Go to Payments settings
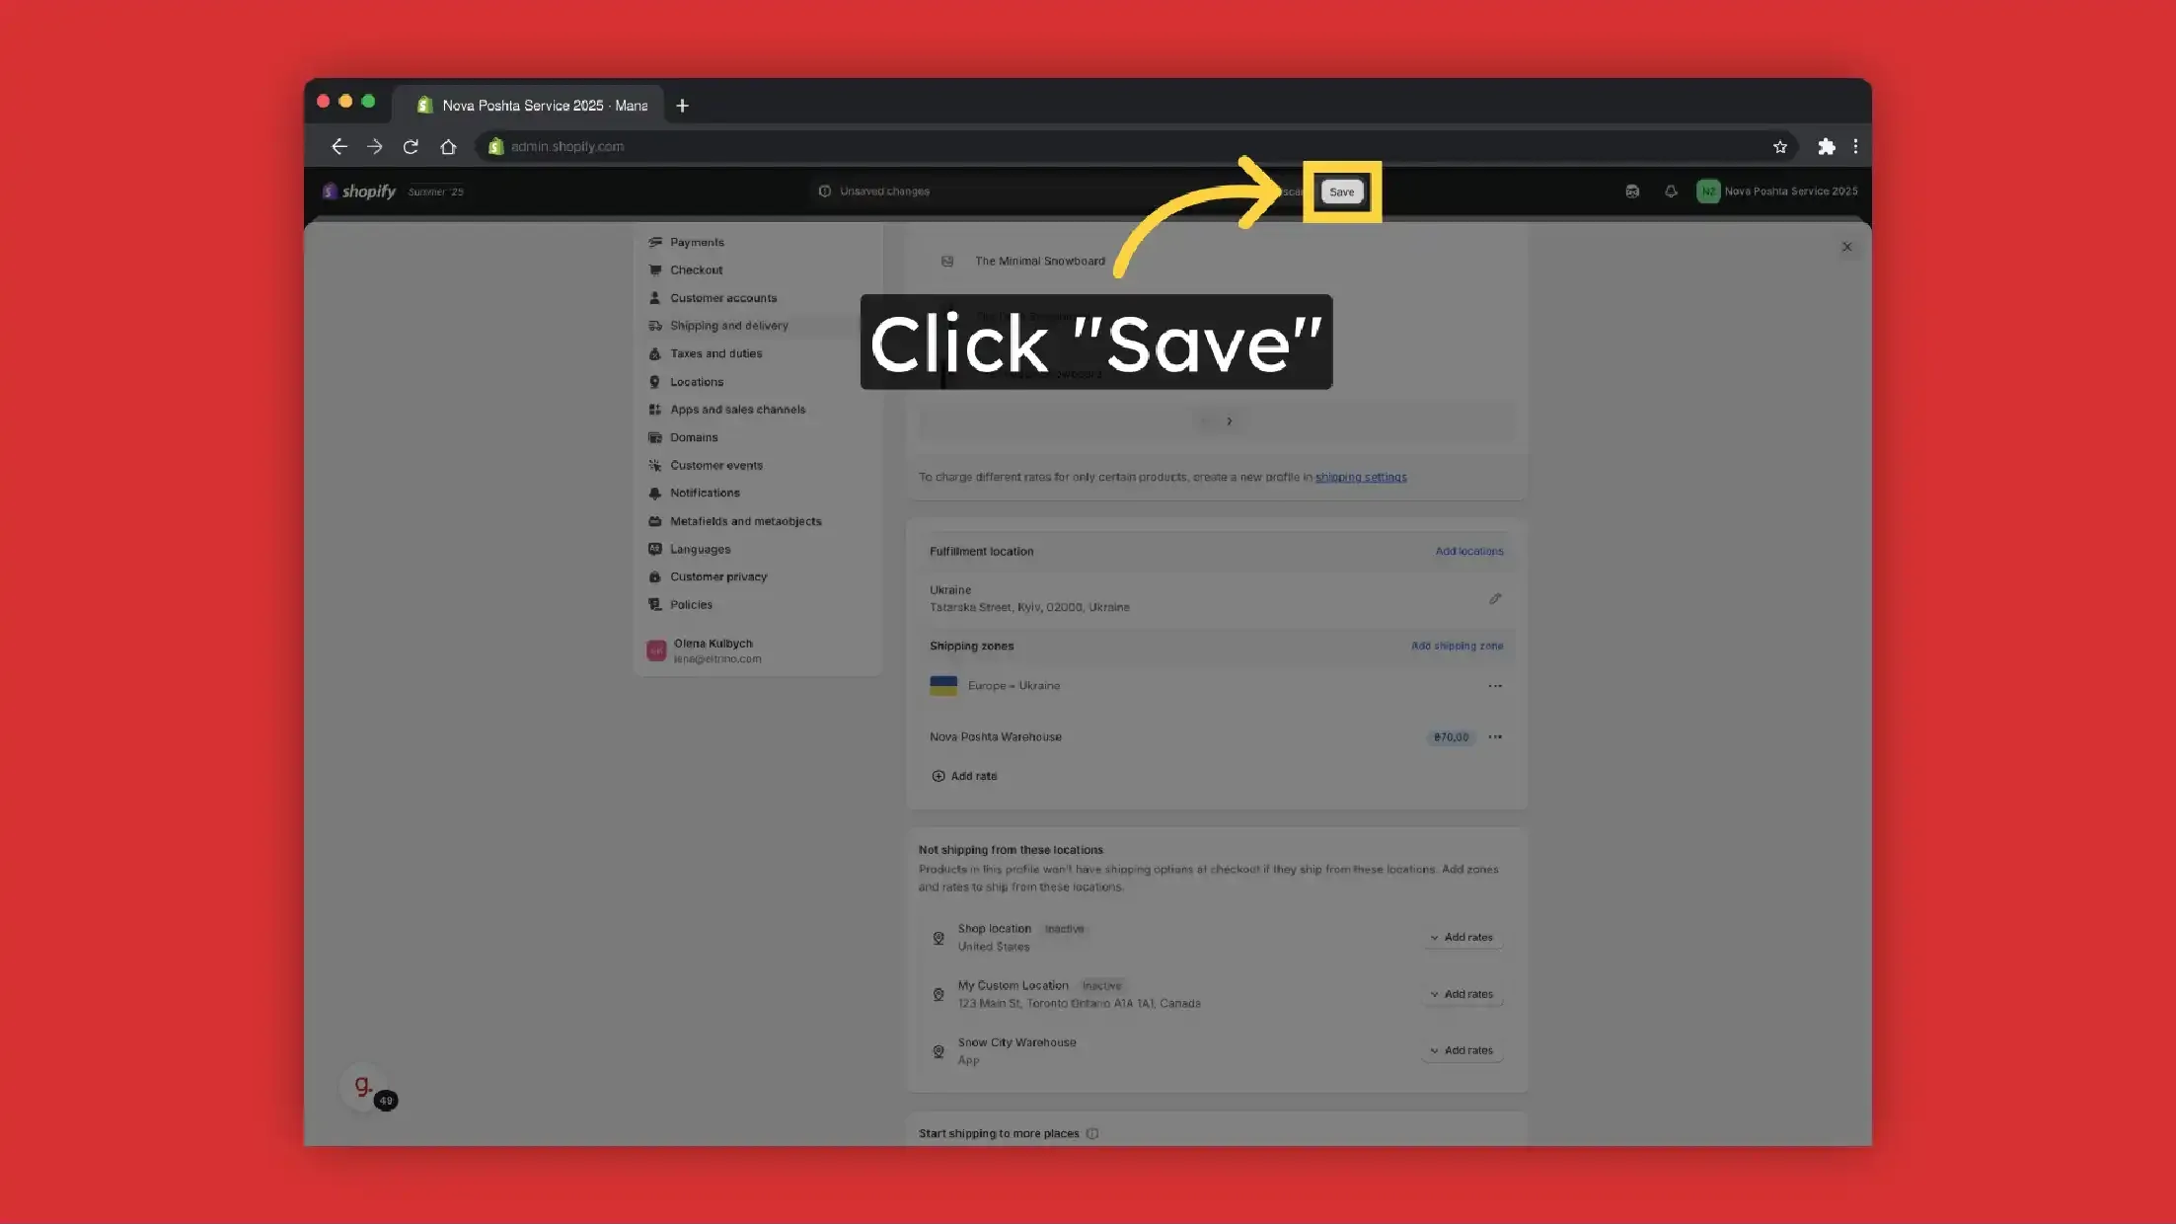This screenshot has width=2176, height=1226. 697,242
